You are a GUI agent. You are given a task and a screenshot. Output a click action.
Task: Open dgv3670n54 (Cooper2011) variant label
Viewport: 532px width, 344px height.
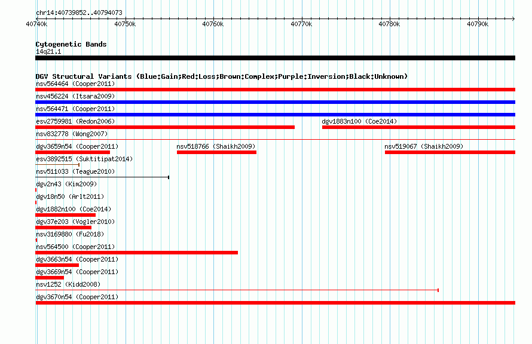tap(77, 297)
